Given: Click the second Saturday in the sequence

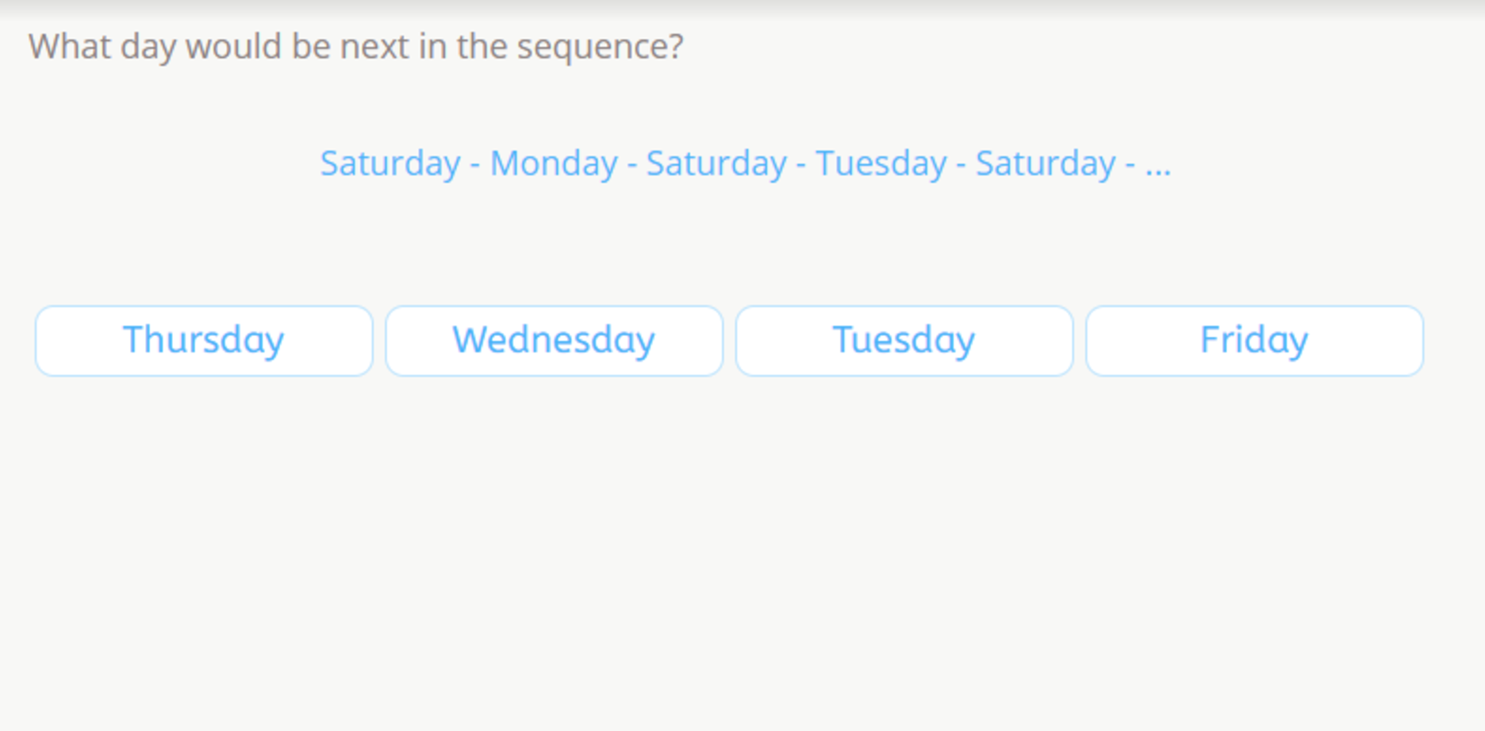Looking at the screenshot, I should click(716, 164).
